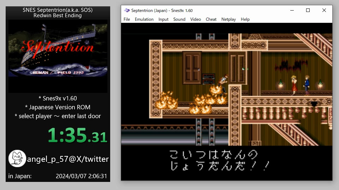
Task: Close the Snes9x window
Action: [324, 10]
